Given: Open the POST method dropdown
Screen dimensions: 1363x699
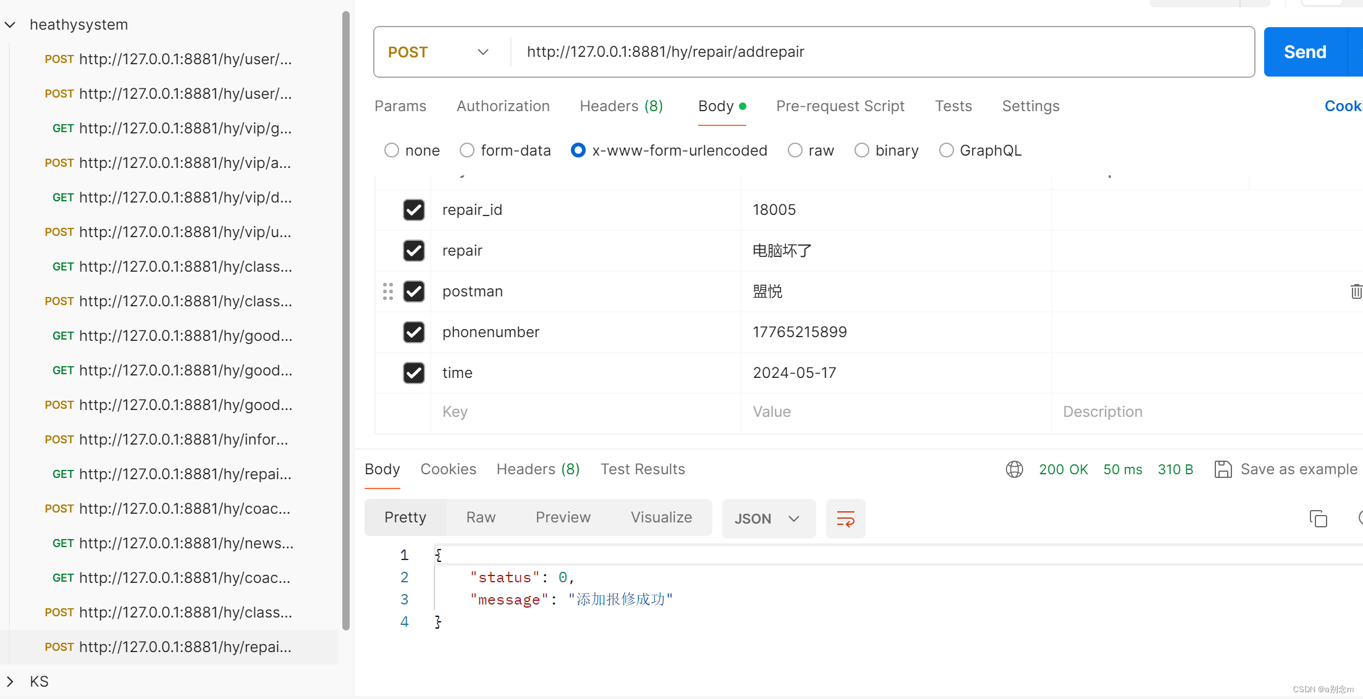Looking at the screenshot, I should pyautogui.click(x=440, y=52).
